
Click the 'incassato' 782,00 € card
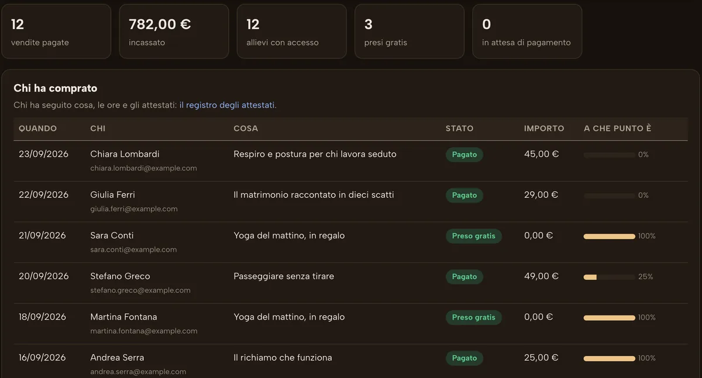174,32
